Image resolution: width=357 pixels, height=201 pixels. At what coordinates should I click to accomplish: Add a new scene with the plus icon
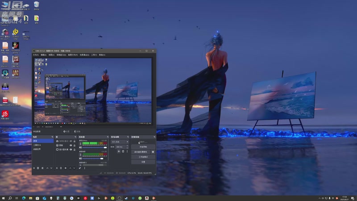pos(34,168)
